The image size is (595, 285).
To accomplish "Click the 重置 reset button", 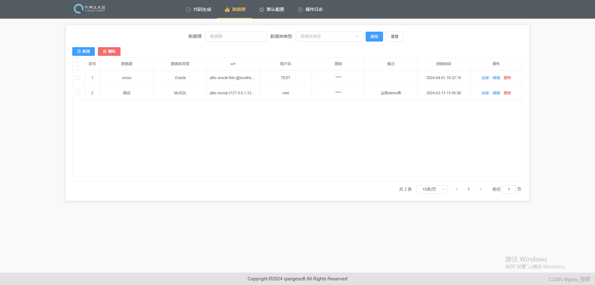I will pos(394,37).
